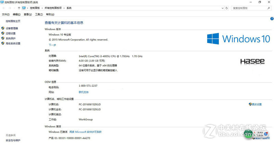Screen dimensions: 274x146
Task: Open 高级系统设置 link
Action: [x=13, y=44]
